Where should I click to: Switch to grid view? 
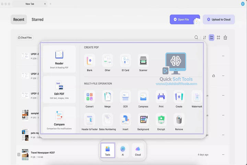[218, 37]
